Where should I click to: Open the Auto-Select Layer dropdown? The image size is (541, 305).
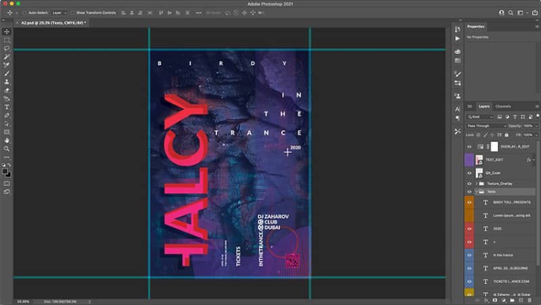tap(60, 13)
